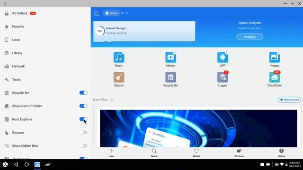Click the back arrow in the title bar
Viewport: 303px width, 170px height.
coord(5,3)
